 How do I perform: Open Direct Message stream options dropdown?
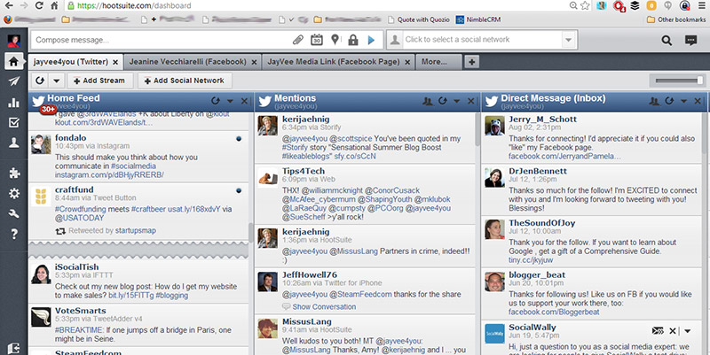683,101
